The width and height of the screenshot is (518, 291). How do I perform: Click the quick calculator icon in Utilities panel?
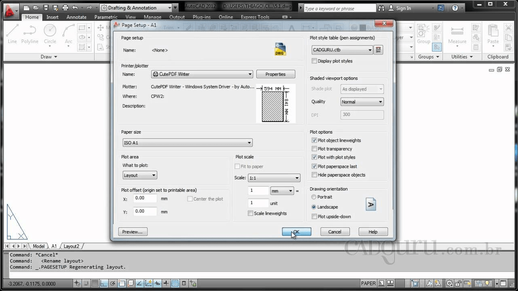pyautogui.click(x=476, y=47)
